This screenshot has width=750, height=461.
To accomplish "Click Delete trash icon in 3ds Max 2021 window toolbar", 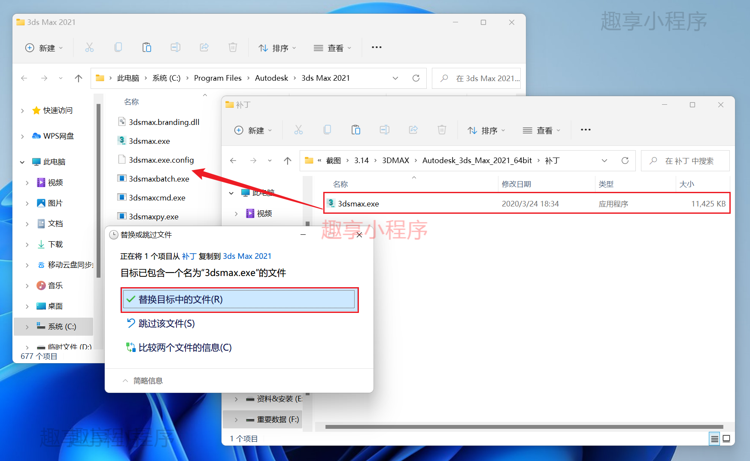I will [x=233, y=48].
